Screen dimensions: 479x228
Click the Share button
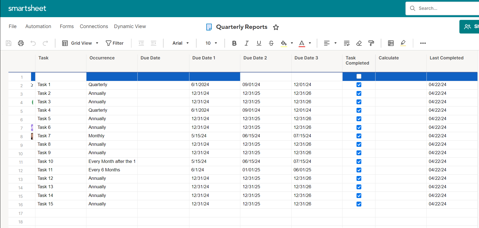[469, 27]
